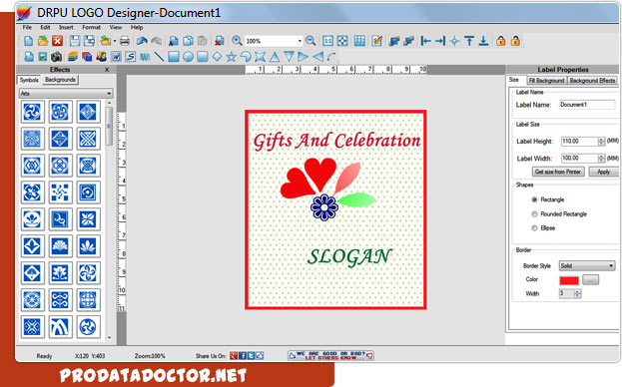The height and width of the screenshot is (387, 622).
Task: Click the Effects panel vertical scrollbar
Action: point(109,219)
